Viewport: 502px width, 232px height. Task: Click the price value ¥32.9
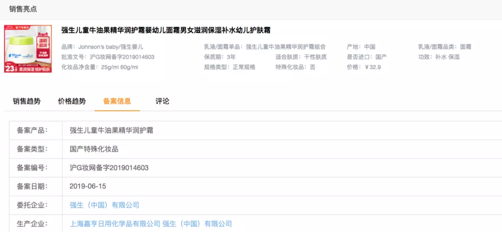[373, 67]
